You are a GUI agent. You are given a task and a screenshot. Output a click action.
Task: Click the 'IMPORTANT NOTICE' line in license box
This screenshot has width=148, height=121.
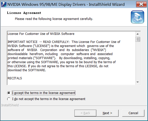(64, 42)
